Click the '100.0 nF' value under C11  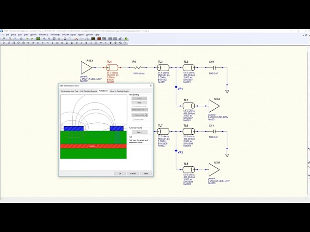click(213, 137)
